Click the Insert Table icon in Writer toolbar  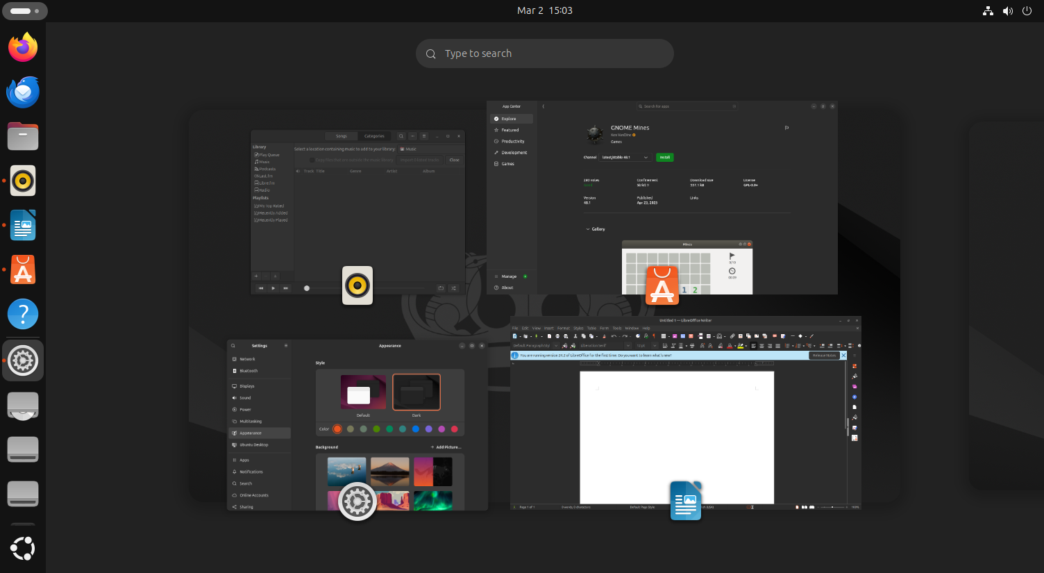(x=664, y=337)
